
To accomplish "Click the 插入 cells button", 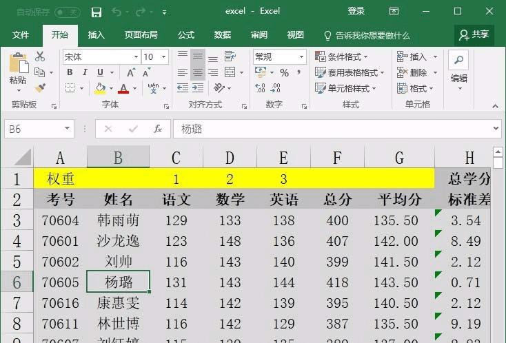I will (x=412, y=56).
